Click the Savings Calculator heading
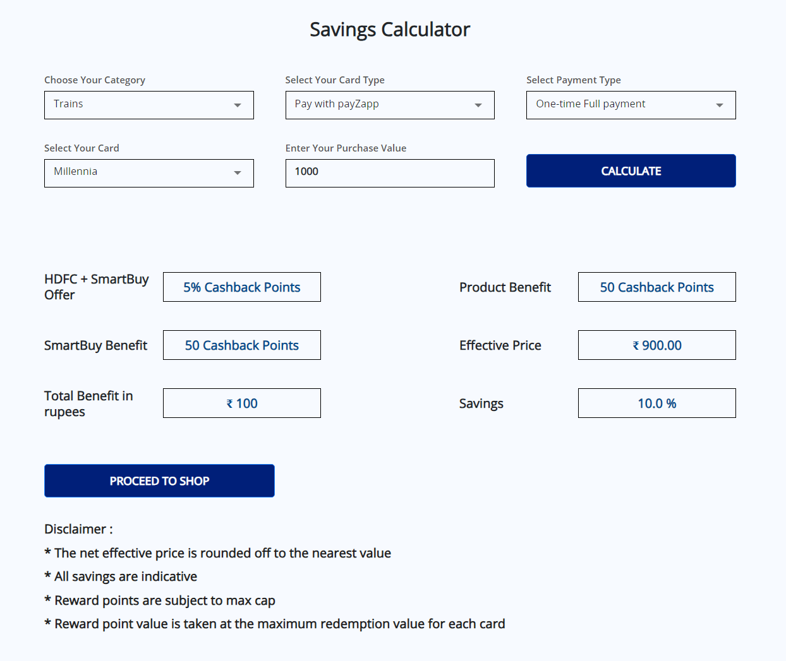786x661 pixels. coord(390,30)
